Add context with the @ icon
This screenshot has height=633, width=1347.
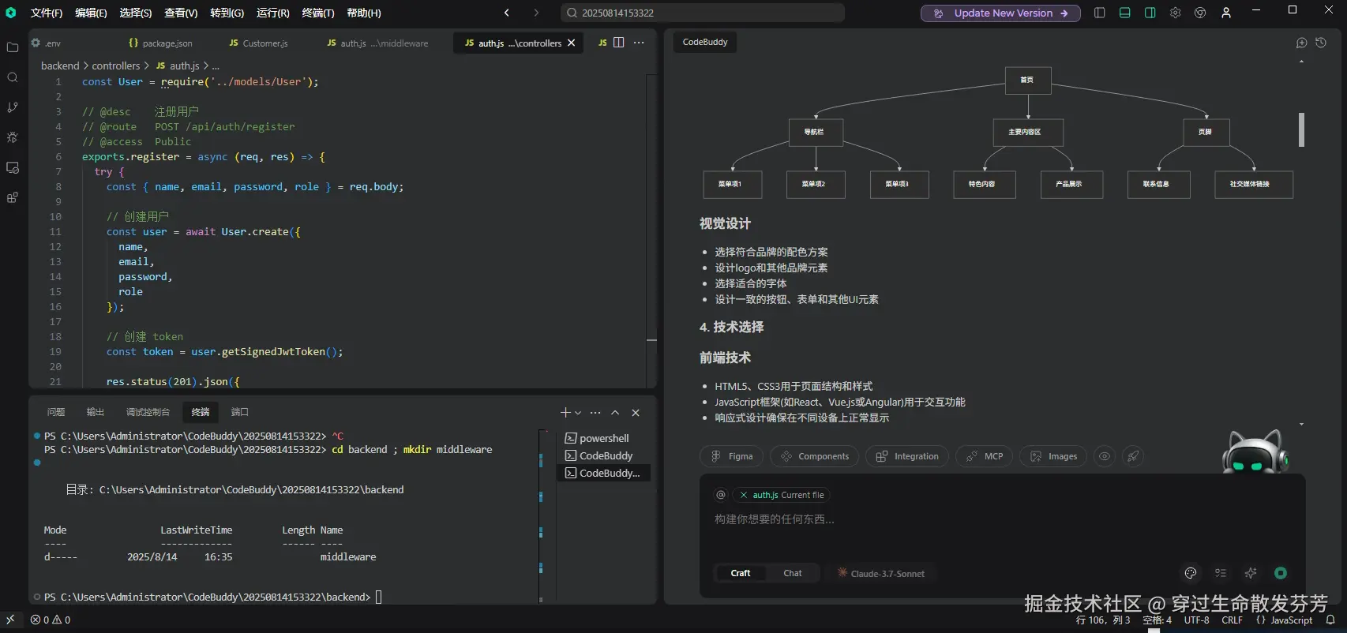(720, 495)
